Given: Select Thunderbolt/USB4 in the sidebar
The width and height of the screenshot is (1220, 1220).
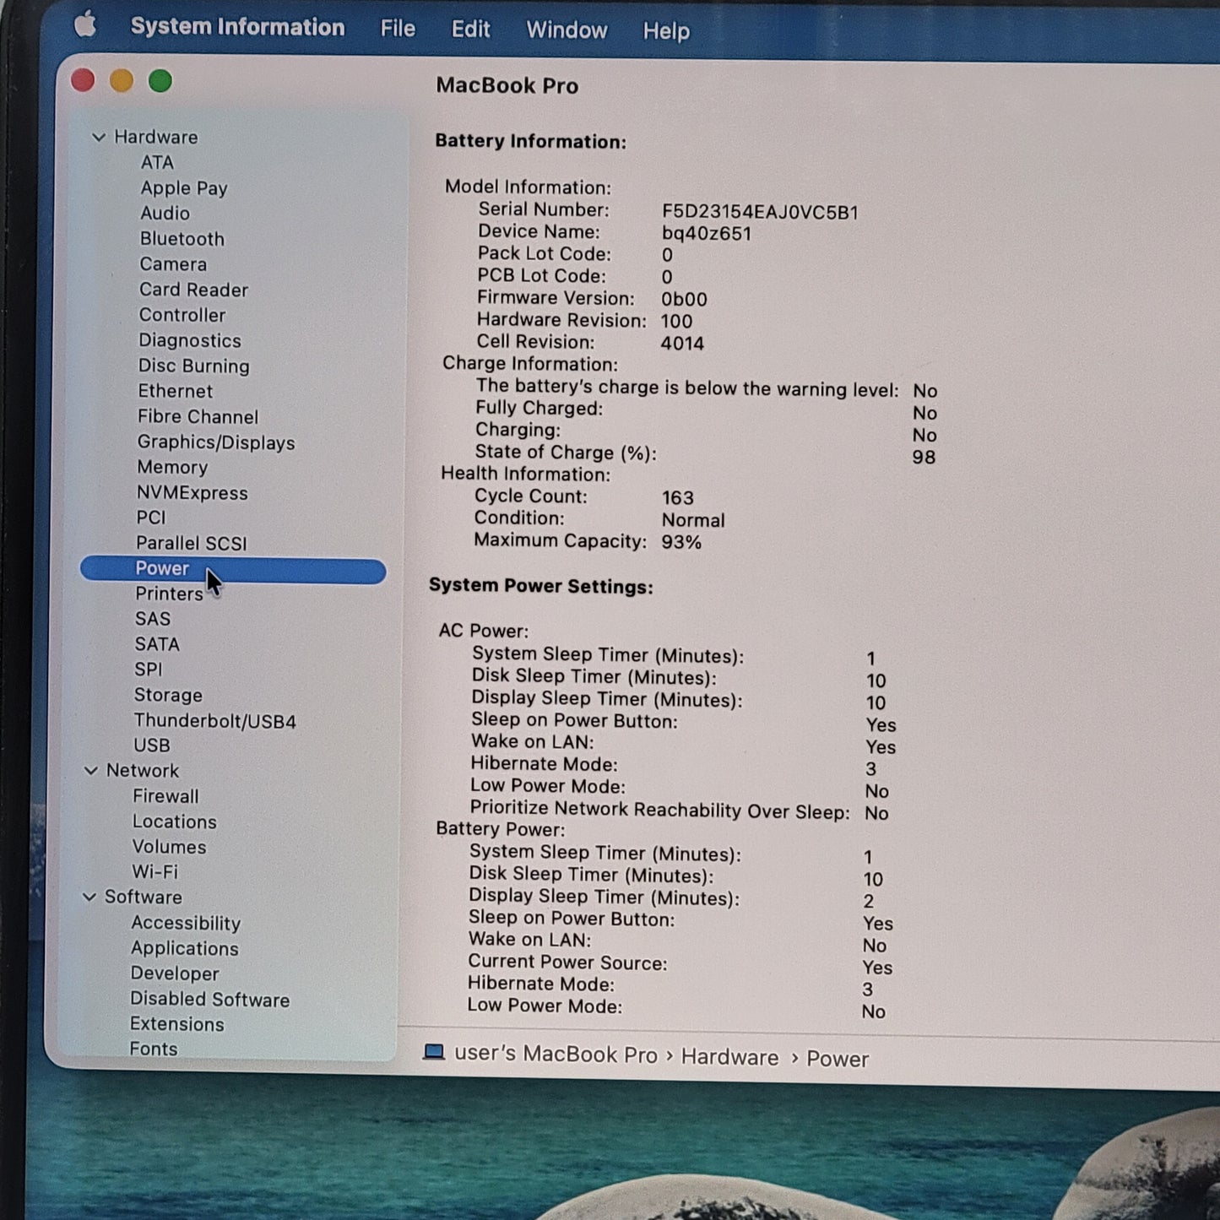Looking at the screenshot, I should [215, 721].
